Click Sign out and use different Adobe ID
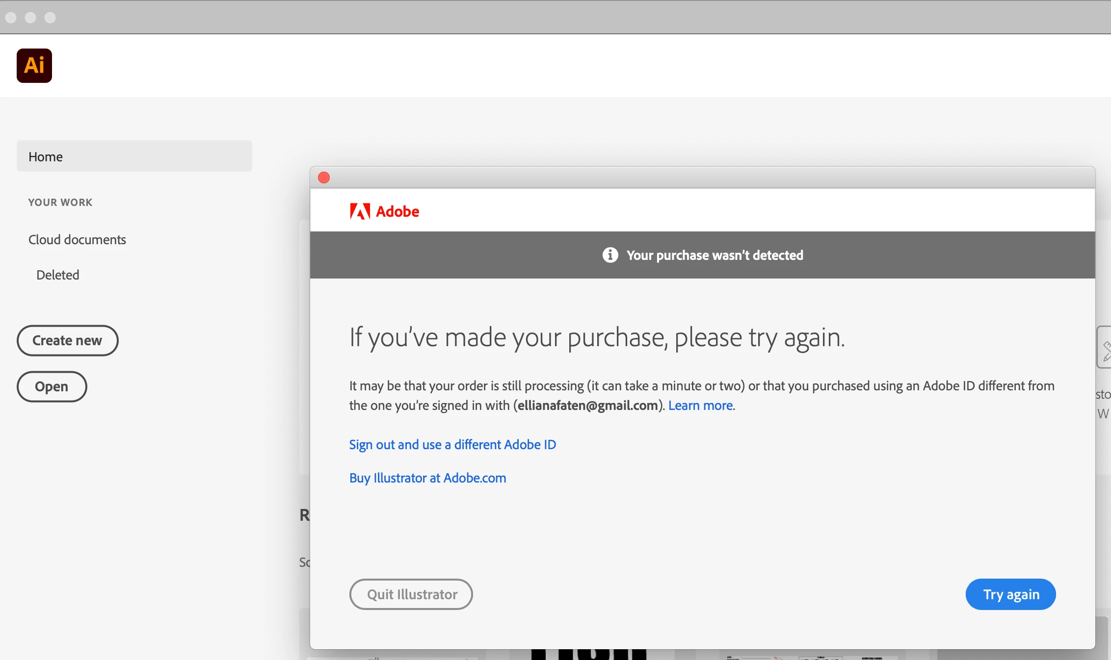This screenshot has width=1111, height=660. click(452, 445)
